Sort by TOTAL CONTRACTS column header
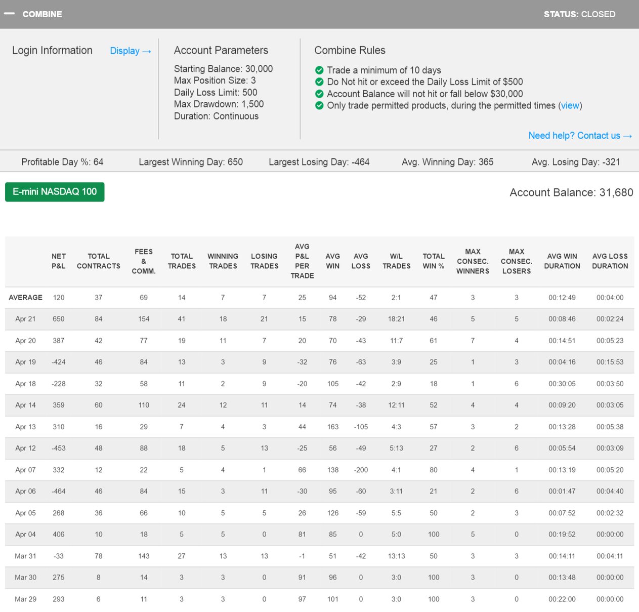Screen dimensions: 639x612 (99, 261)
